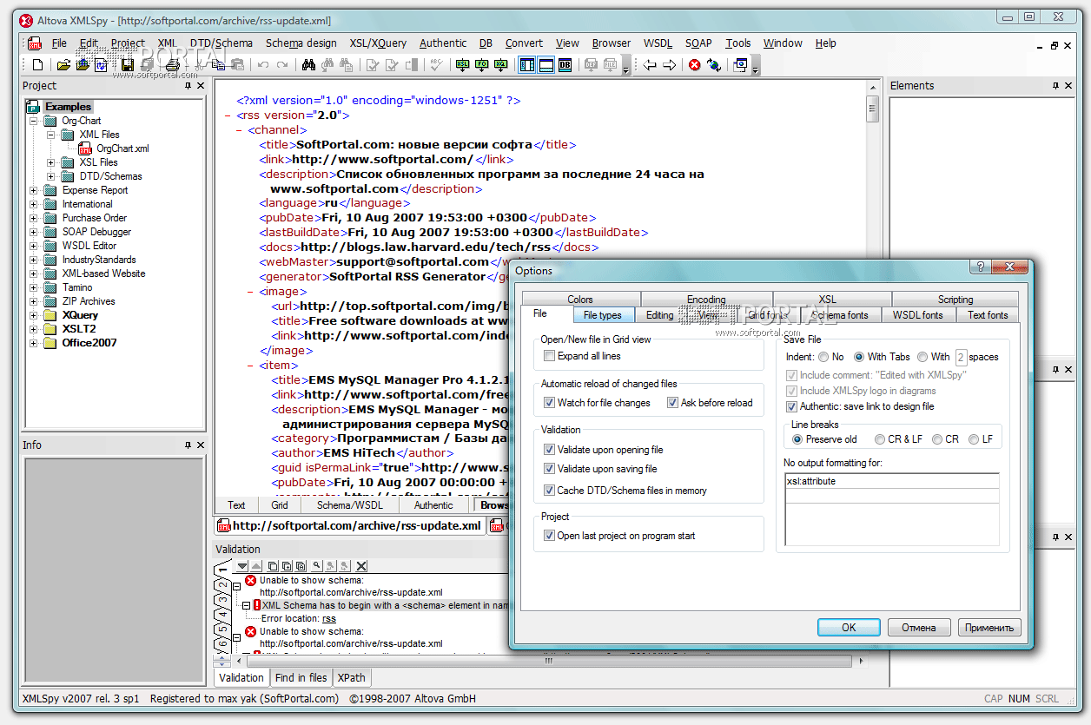The height and width of the screenshot is (725, 1091).
Task: Toggle Authentic: save link to design file
Action: pos(791,406)
